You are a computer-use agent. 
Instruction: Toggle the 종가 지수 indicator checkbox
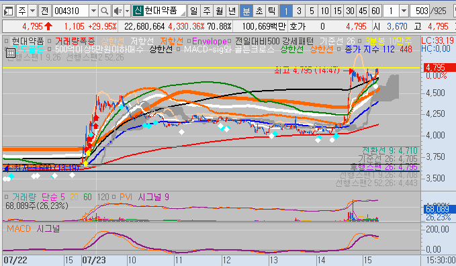pyautogui.click(x=339, y=49)
